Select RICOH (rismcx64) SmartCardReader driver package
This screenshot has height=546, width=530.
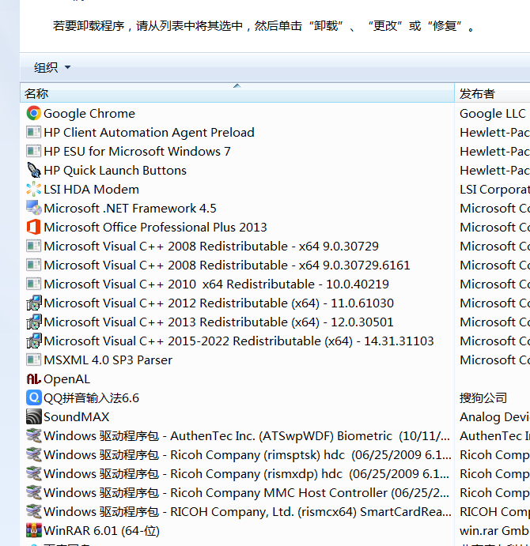tap(248, 511)
